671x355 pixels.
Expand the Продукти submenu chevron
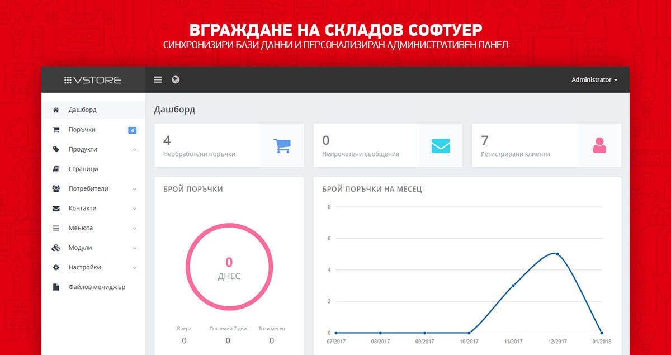(135, 150)
